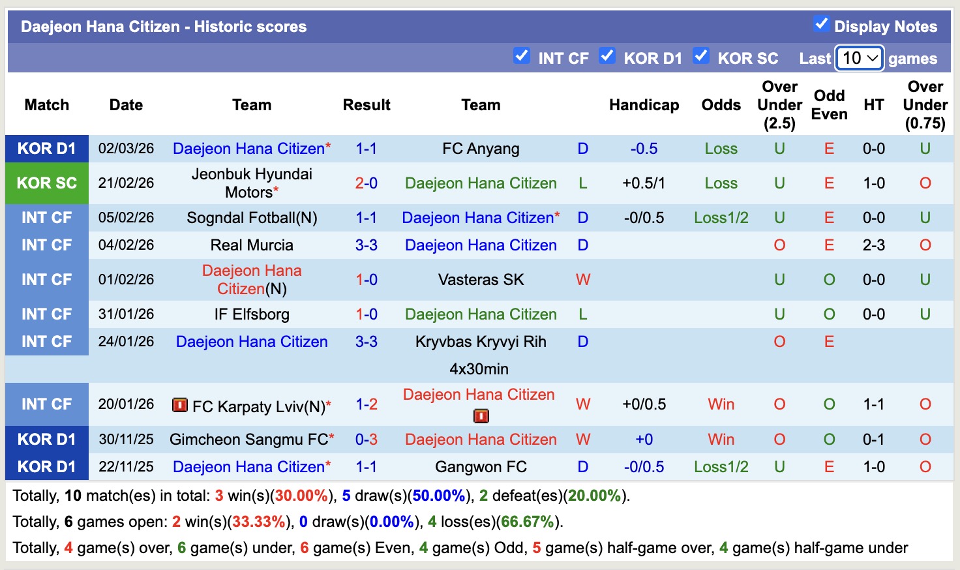Click the 1-2 result of the Karpaty match
The image size is (960, 570).
coord(367,404)
